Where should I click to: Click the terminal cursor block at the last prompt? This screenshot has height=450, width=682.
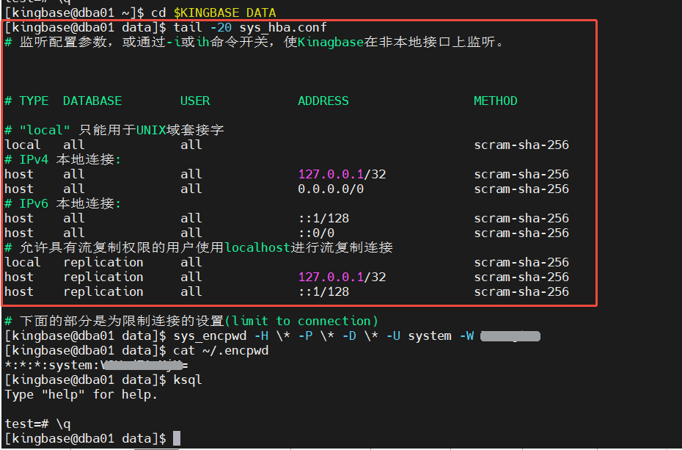[177, 438]
